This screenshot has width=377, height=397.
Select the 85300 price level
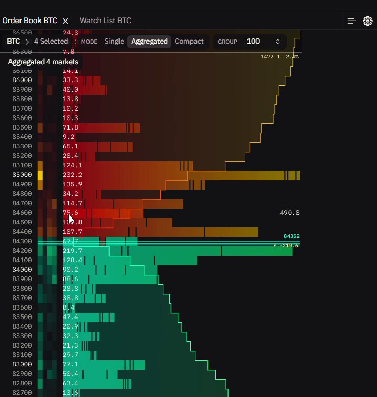[22, 146]
